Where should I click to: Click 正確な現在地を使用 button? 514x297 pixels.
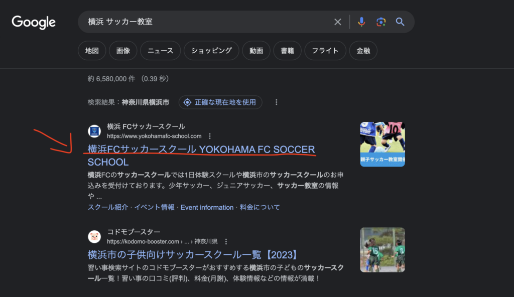tap(220, 102)
